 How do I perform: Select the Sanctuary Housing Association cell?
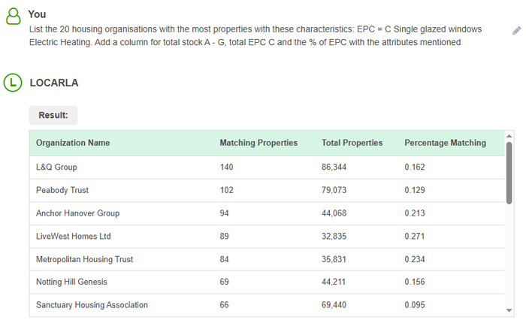[92, 305]
